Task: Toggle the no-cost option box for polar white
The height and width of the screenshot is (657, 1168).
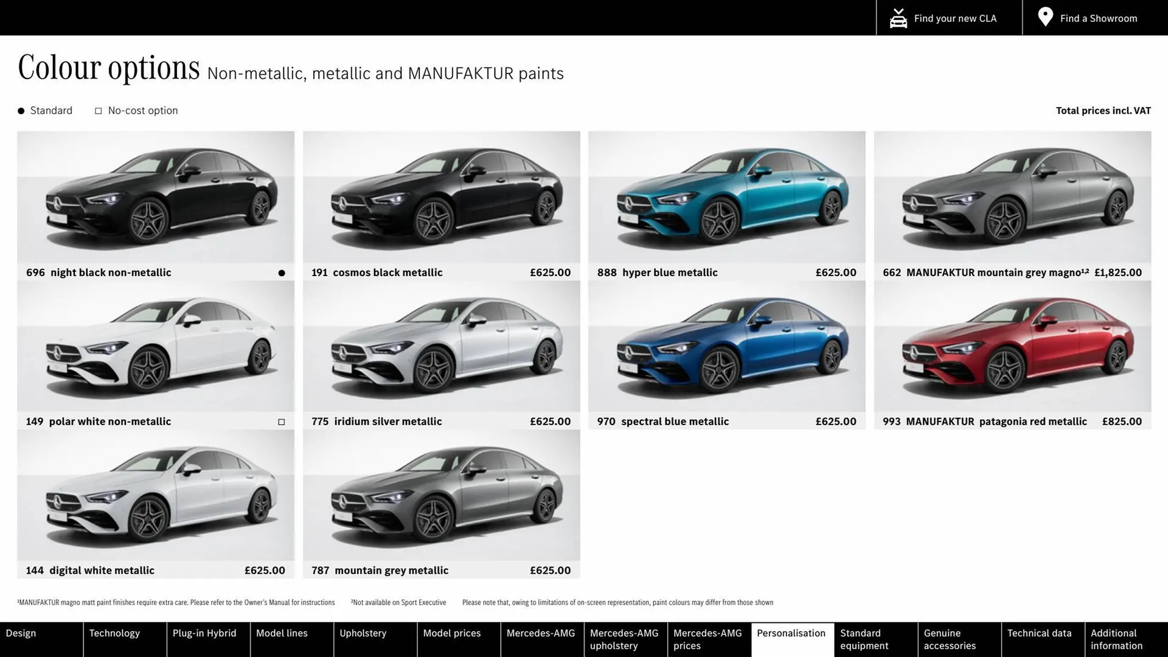Action: pyautogui.click(x=281, y=421)
